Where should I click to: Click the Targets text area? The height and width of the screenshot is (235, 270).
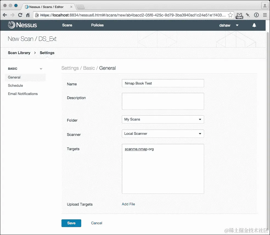click(x=163, y=169)
